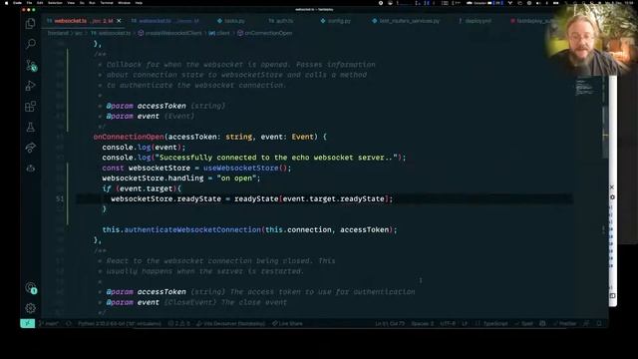638x359 pixels.
Task: Close the active websocket.ts tab
Action: pyautogui.click(x=119, y=21)
